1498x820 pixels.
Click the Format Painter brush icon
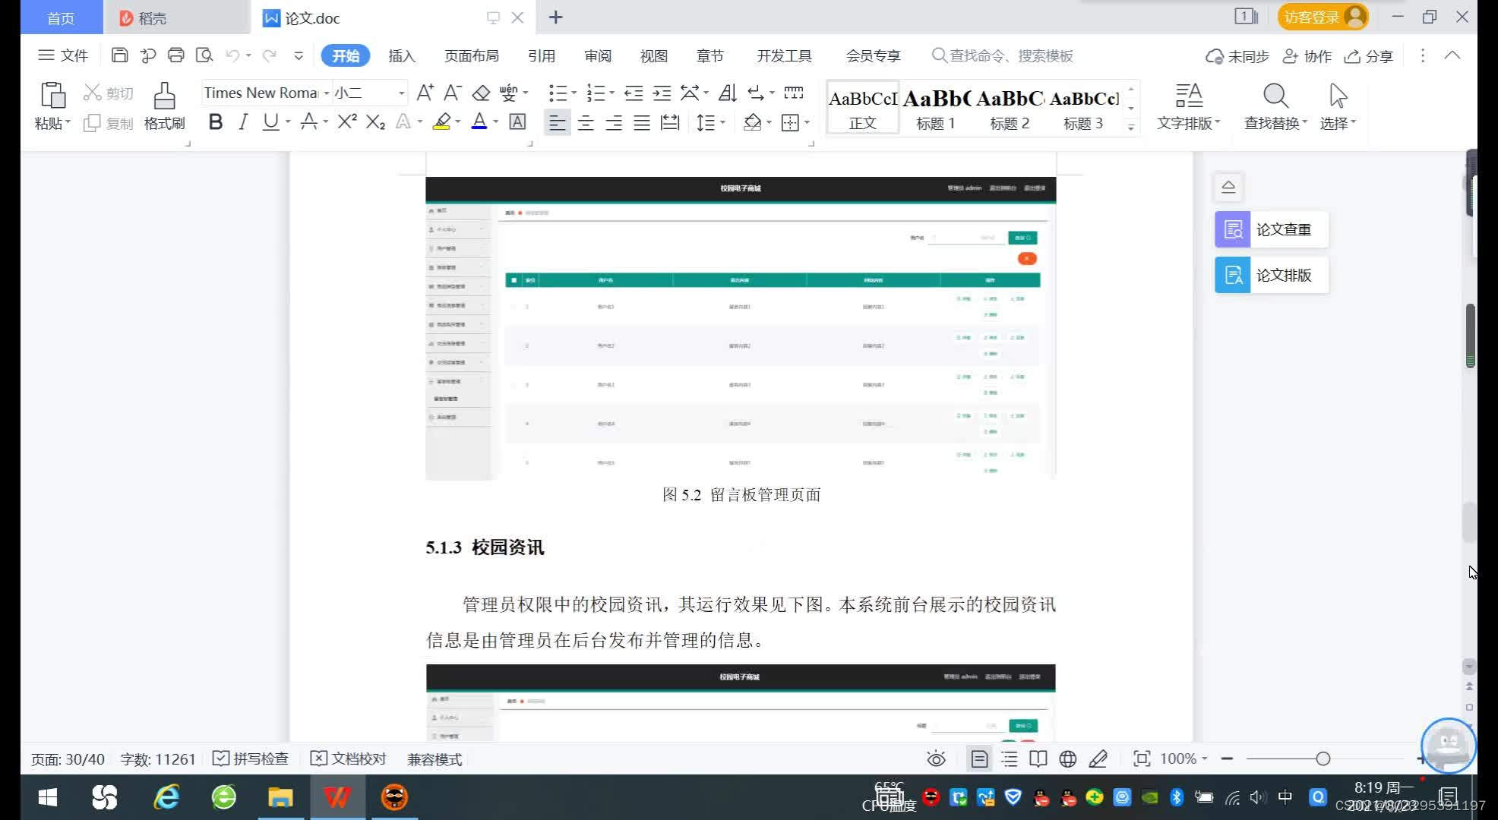[x=163, y=96]
